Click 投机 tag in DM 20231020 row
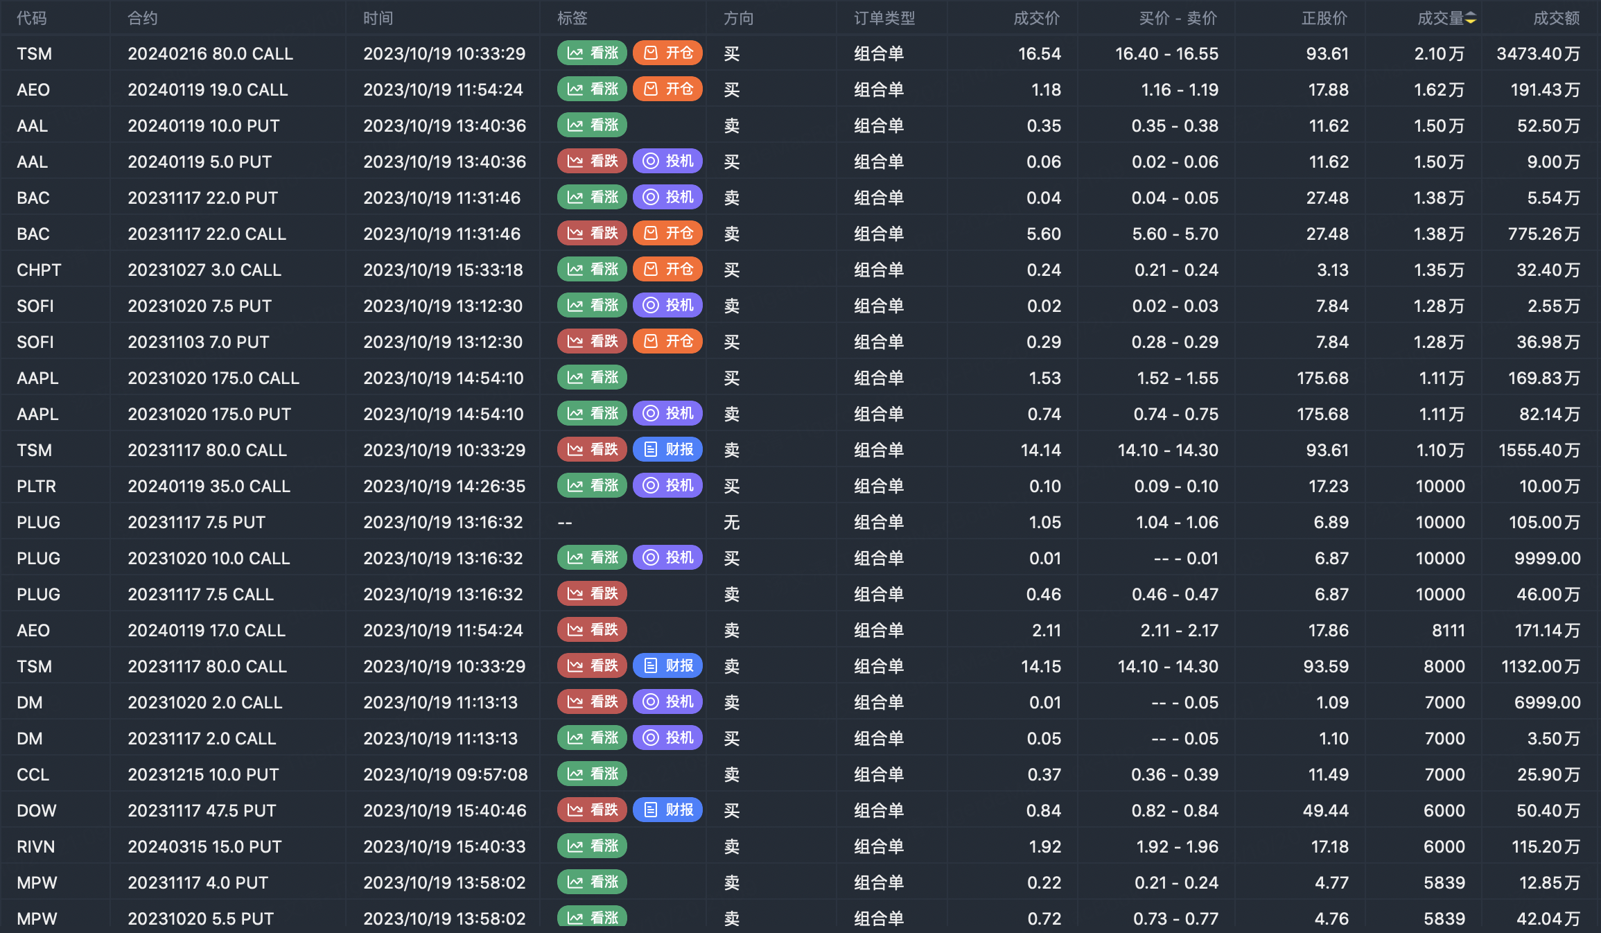The image size is (1601, 933). point(667,702)
